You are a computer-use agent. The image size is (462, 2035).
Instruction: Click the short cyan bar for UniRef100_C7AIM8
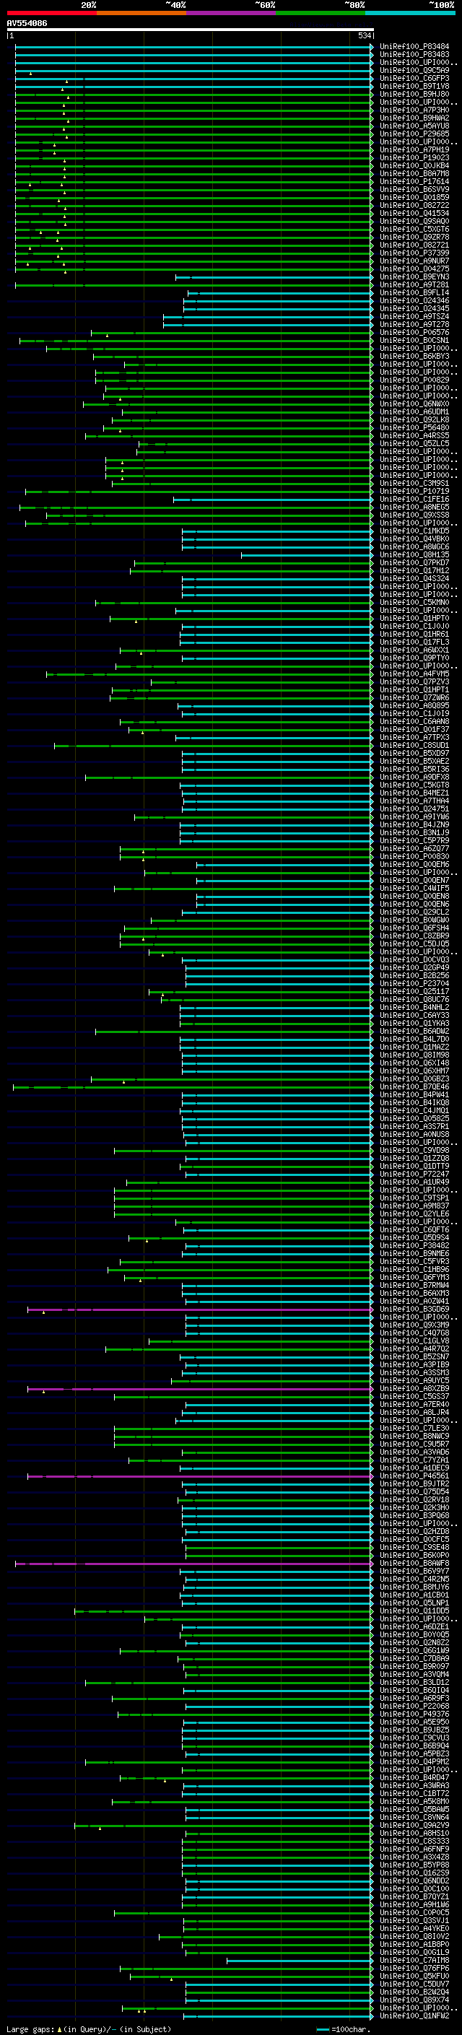300,1960
